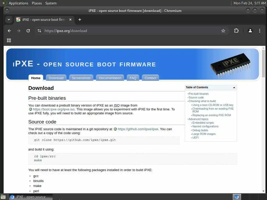The image size is (267, 200).
Task: Click the 'binutils' list item
Action: coord(38,181)
